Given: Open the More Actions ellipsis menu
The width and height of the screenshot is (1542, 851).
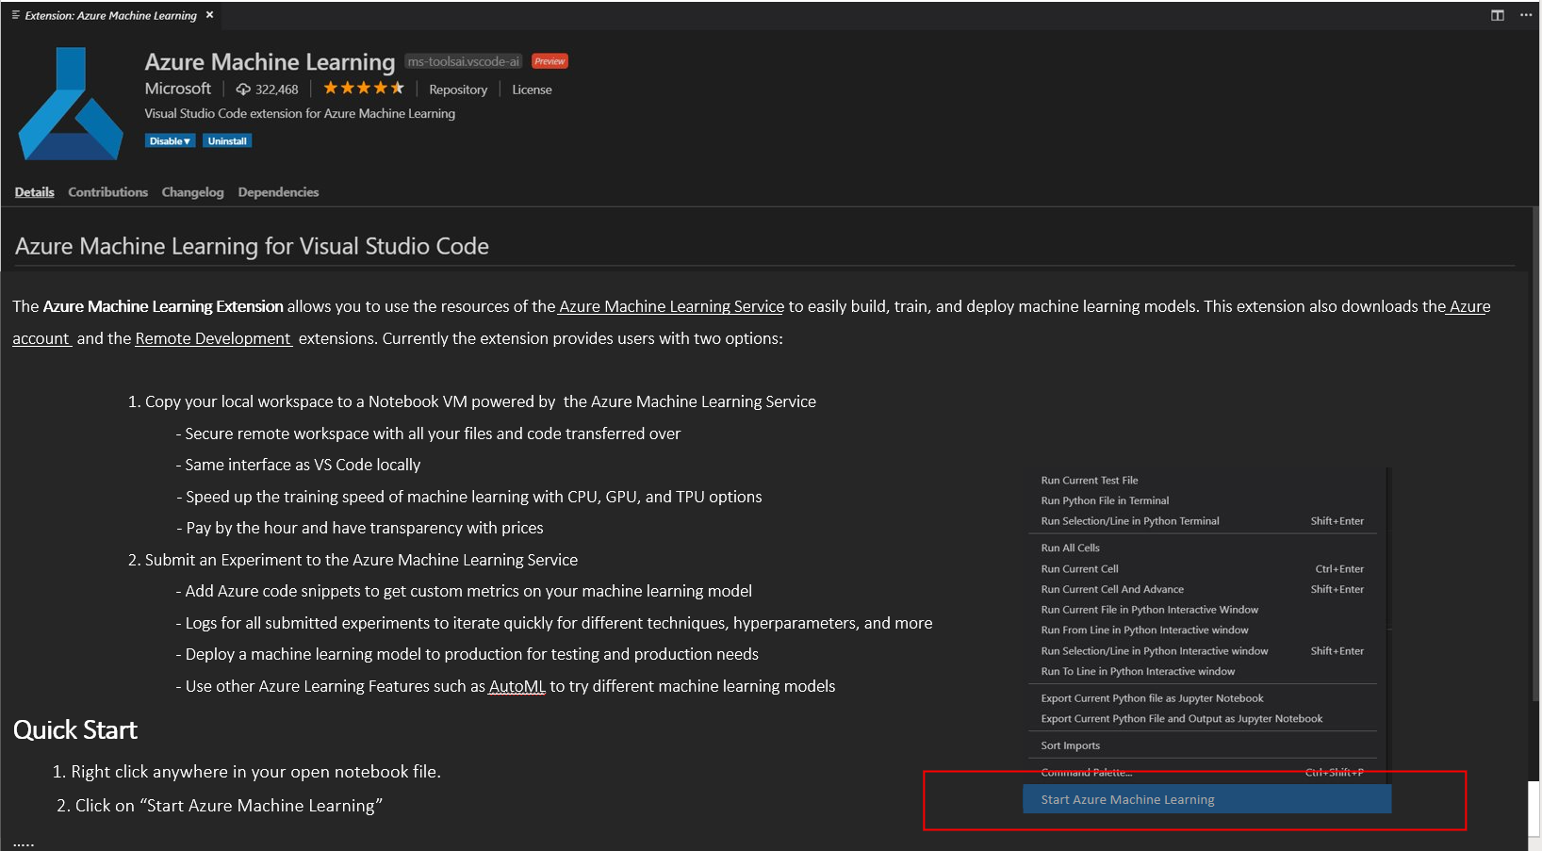Looking at the screenshot, I should pyautogui.click(x=1526, y=15).
